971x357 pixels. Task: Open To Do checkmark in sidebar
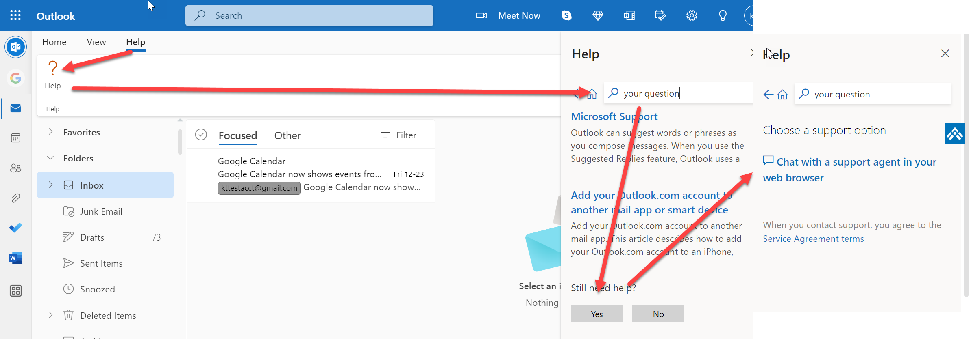coord(16,228)
